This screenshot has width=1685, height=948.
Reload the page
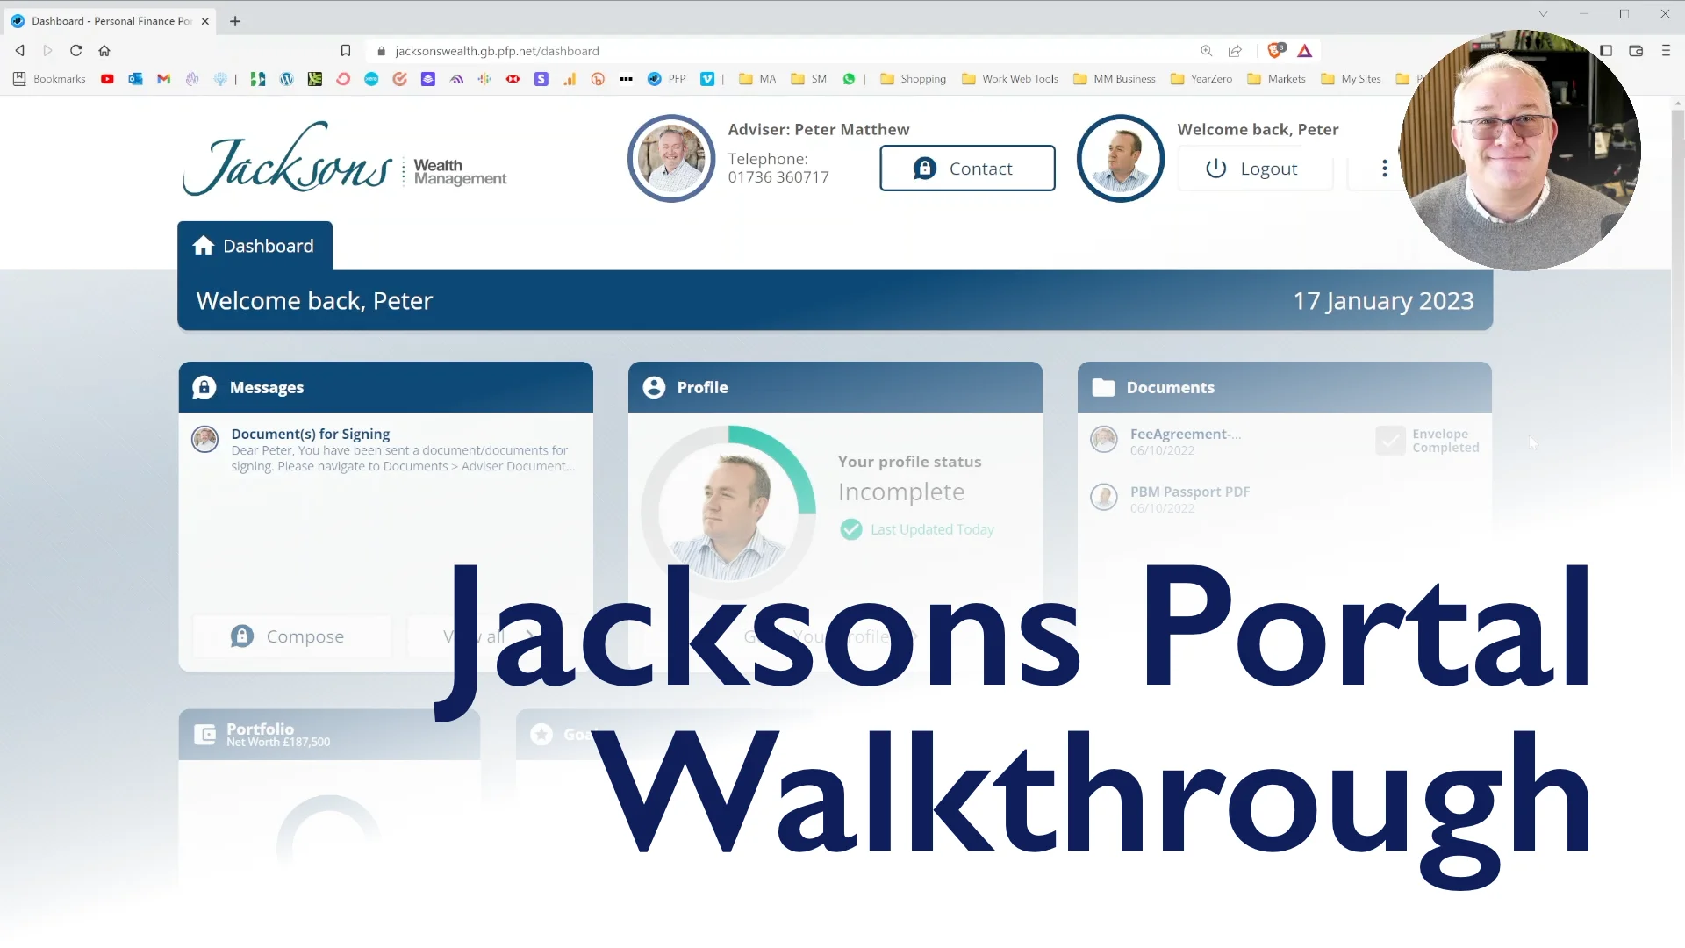point(76,51)
